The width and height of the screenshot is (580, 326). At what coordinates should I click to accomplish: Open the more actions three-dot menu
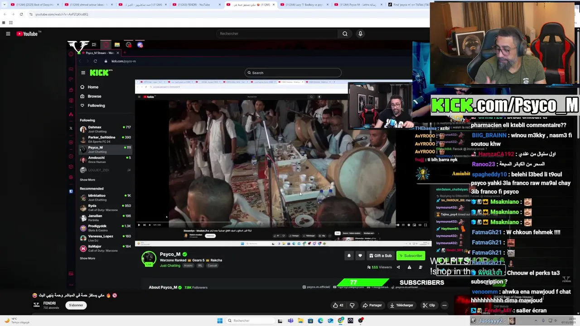445,305
